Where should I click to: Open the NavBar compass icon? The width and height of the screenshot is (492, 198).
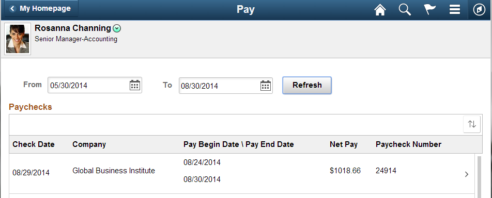[479, 10]
